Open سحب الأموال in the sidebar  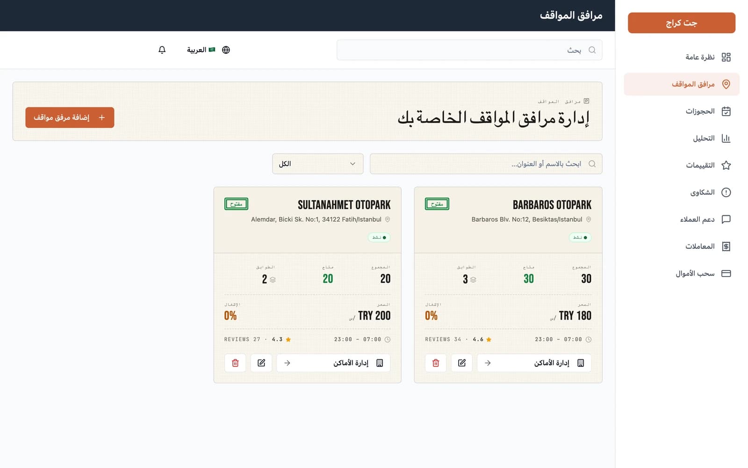point(682,273)
